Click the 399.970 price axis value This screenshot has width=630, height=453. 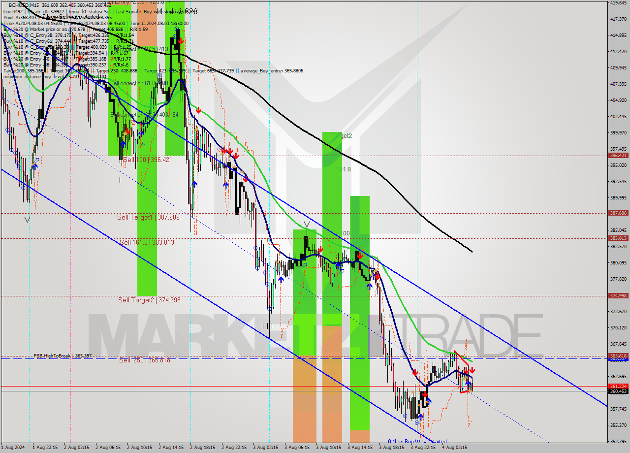pyautogui.click(x=618, y=133)
